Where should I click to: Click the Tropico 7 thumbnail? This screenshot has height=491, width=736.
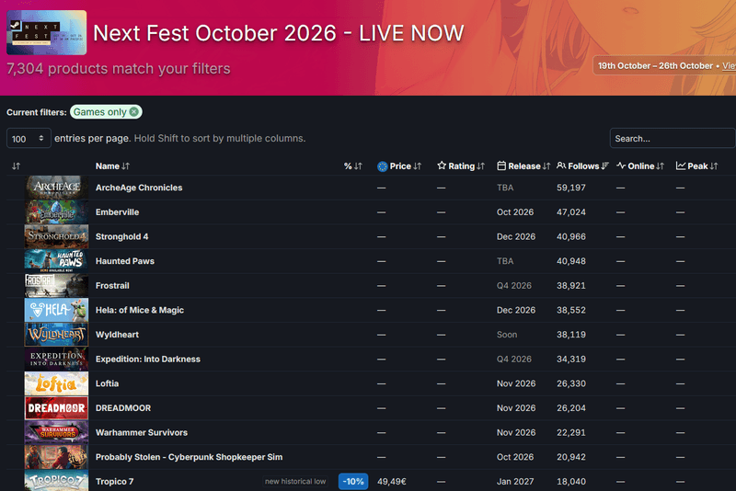(x=56, y=481)
